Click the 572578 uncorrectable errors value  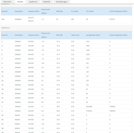pyautogui.click(x=112, y=19)
